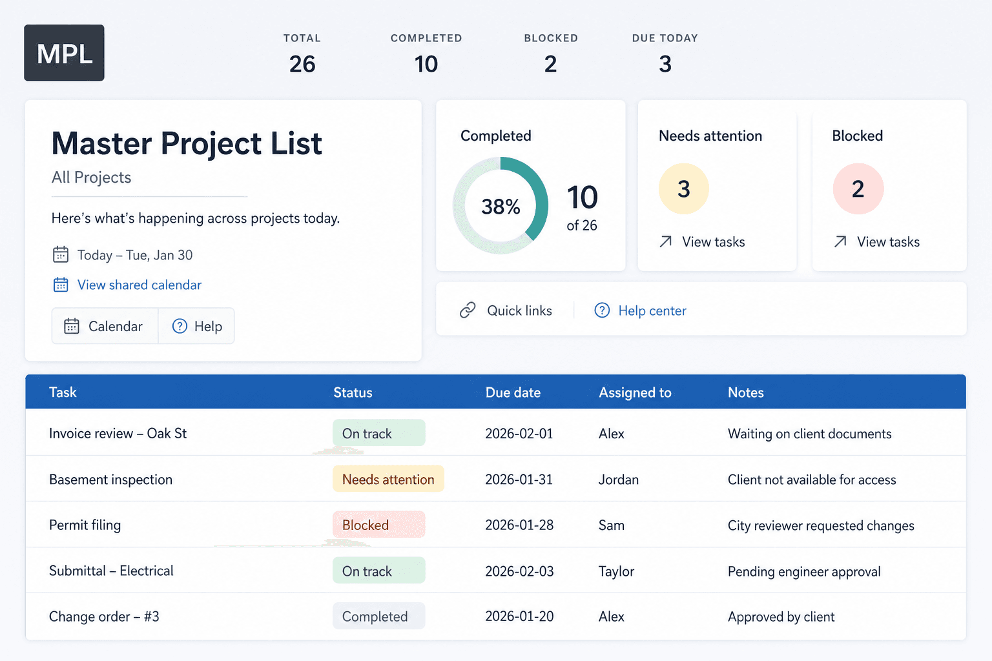Sort by the Due date column header

click(x=513, y=392)
